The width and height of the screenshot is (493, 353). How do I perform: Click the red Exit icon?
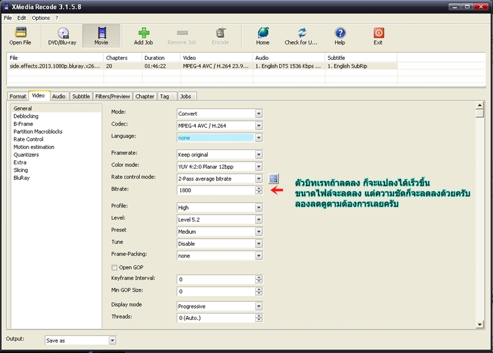point(378,33)
